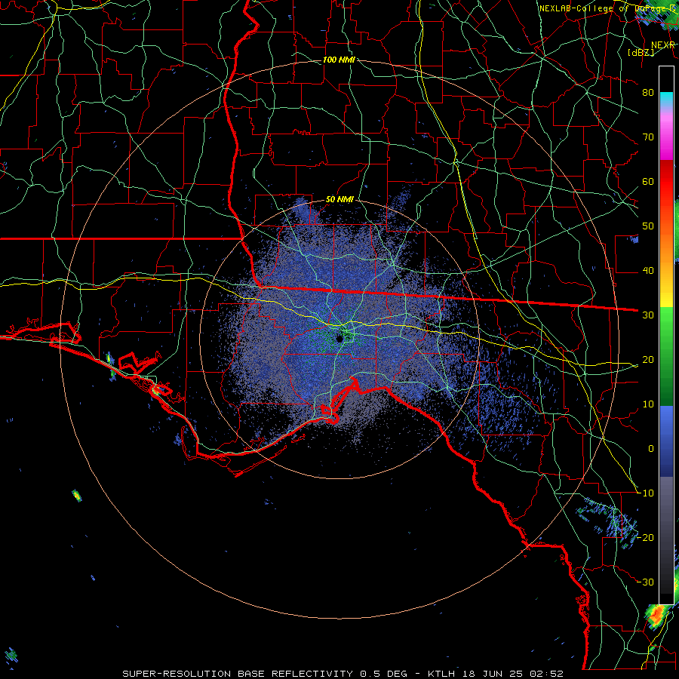Click the 50 value on the dBZ scale
The image size is (679, 679).
point(648,226)
